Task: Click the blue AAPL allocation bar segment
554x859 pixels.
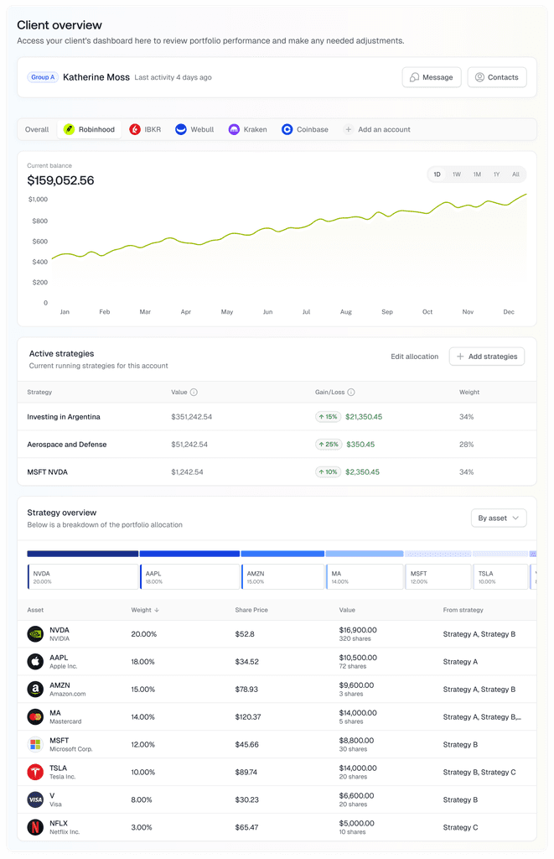Action: coord(189,554)
